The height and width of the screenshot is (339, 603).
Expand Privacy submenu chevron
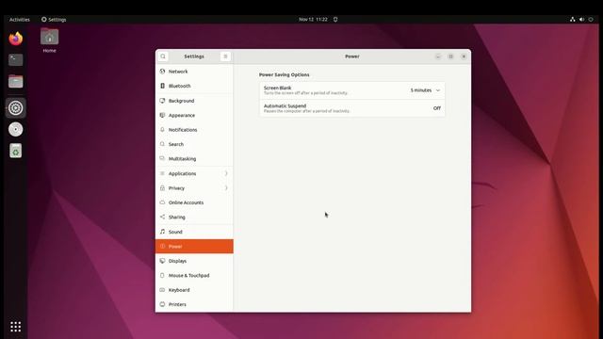(226, 188)
